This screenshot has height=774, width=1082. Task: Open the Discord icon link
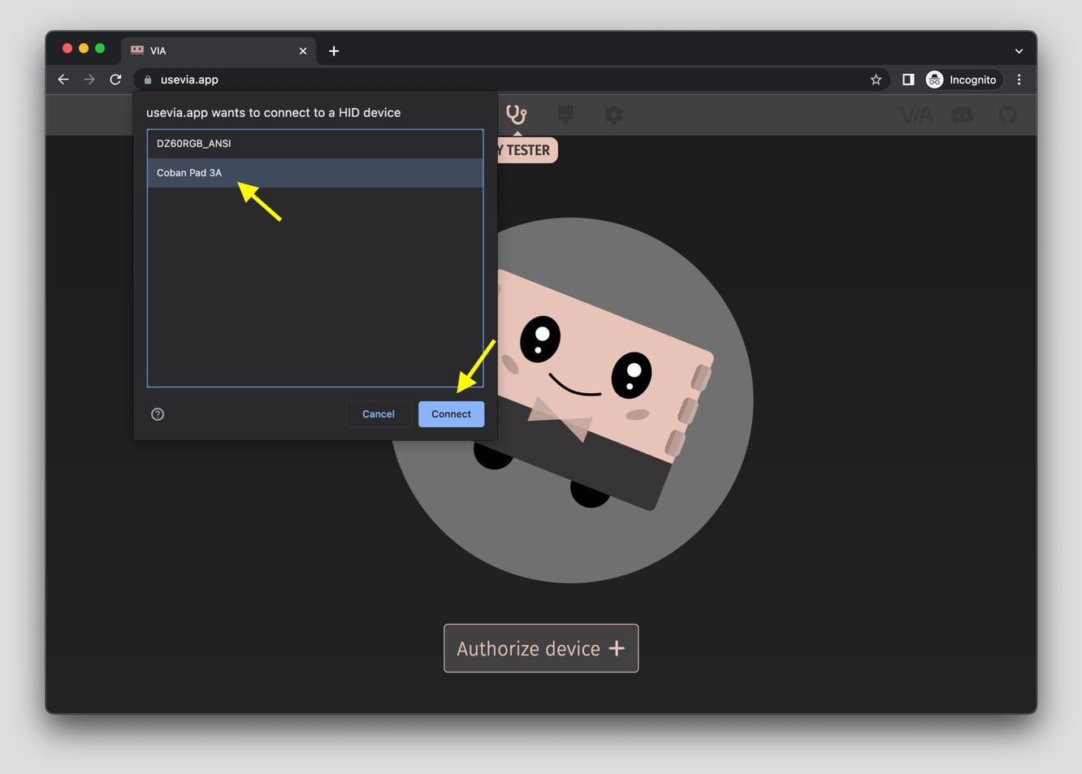[963, 115]
